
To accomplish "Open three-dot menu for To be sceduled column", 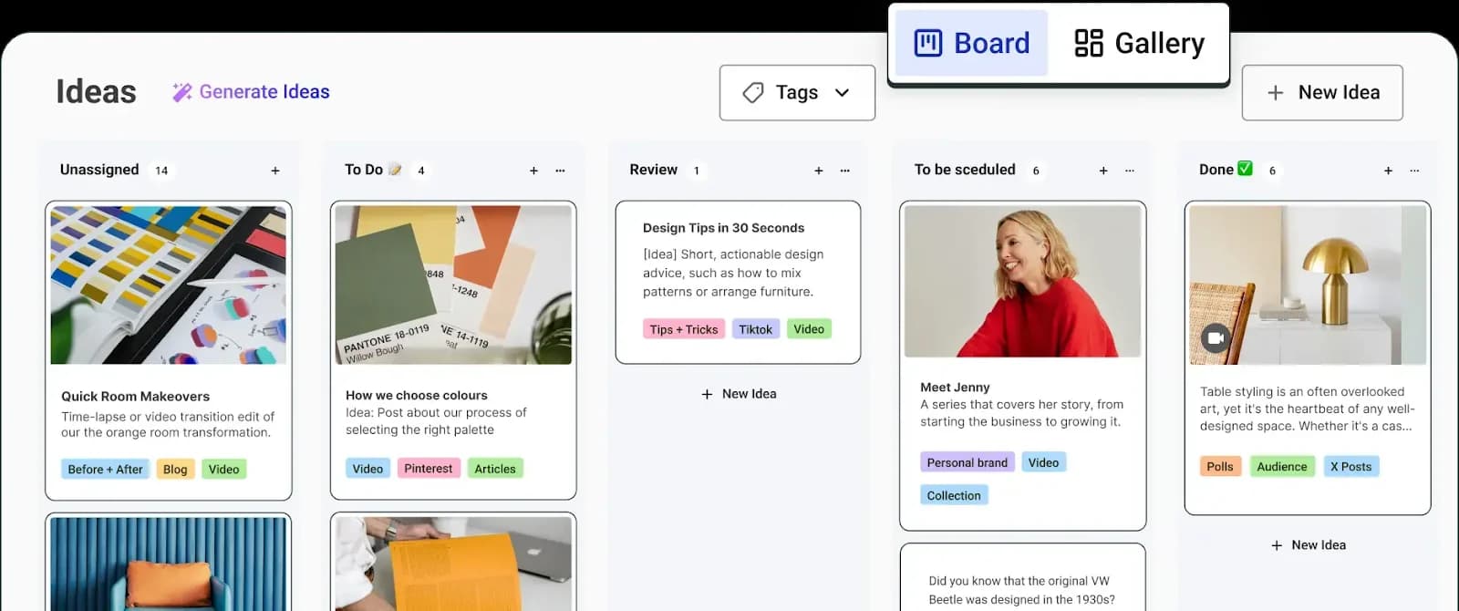I will pyautogui.click(x=1130, y=171).
